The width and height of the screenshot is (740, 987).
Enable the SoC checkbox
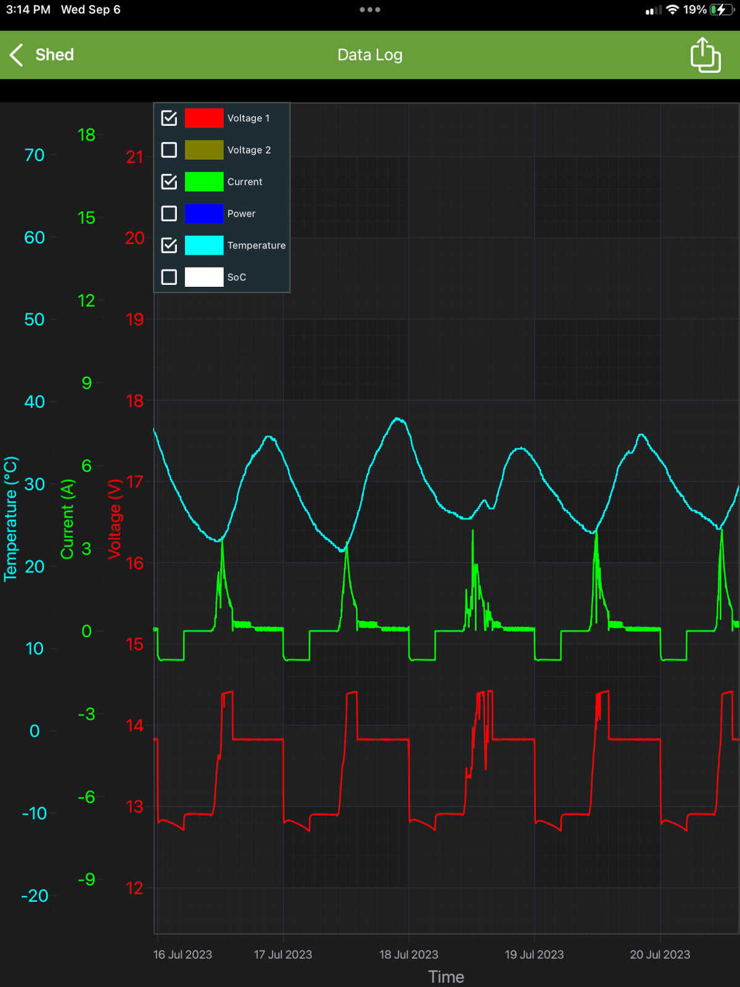coord(169,277)
